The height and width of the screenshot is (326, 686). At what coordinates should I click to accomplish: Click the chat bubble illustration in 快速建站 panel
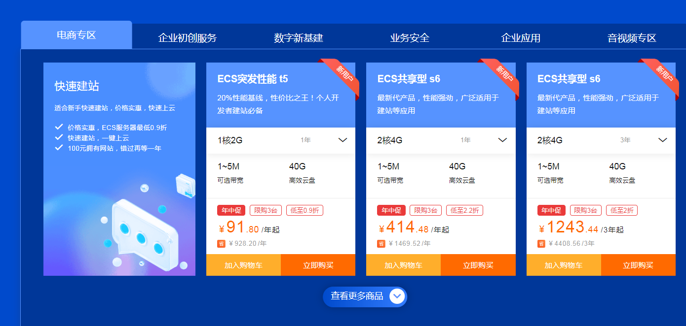click(144, 230)
